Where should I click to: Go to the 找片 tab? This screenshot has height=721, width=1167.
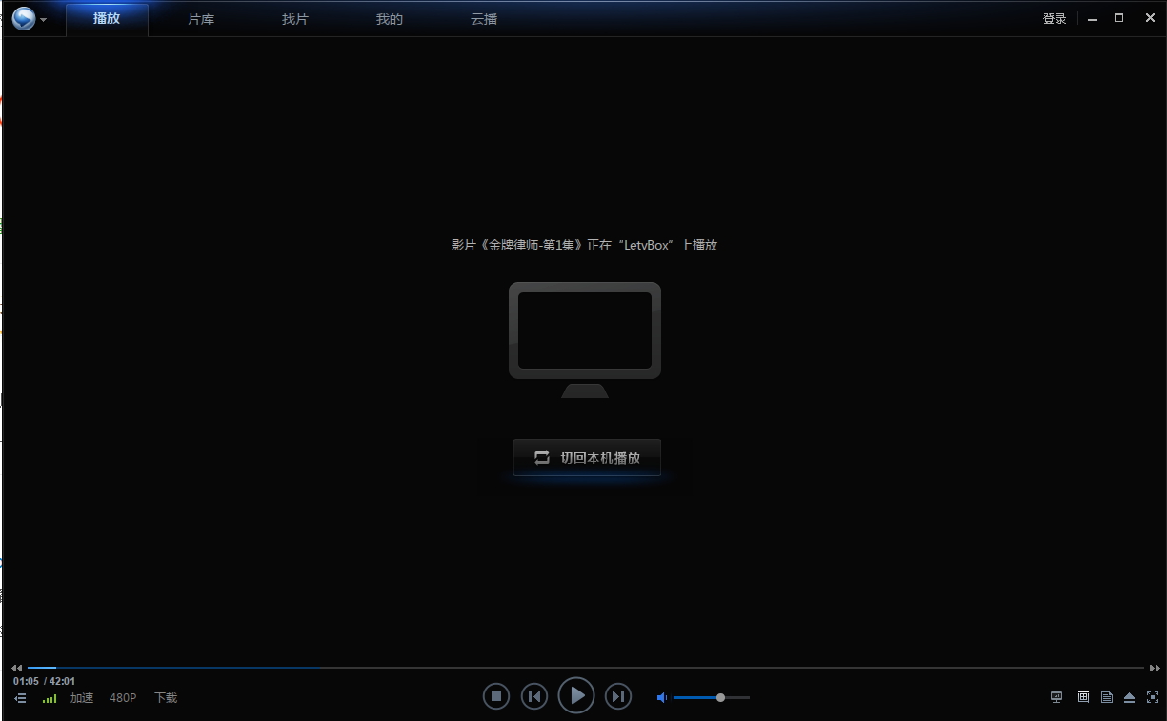(295, 19)
